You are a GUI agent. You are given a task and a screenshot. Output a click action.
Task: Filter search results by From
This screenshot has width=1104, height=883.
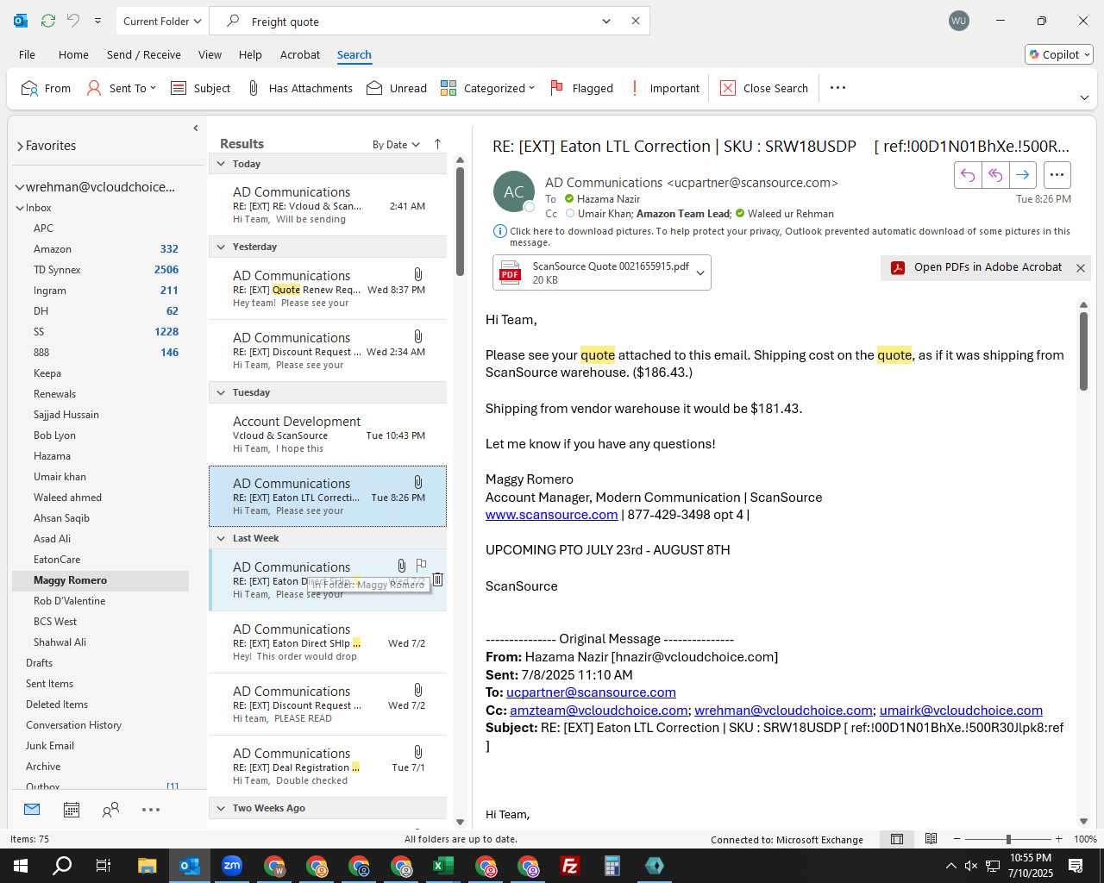pyautogui.click(x=46, y=88)
